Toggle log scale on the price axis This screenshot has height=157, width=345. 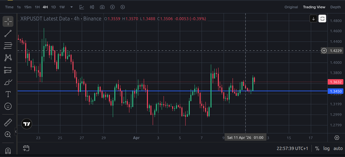pos(326,148)
